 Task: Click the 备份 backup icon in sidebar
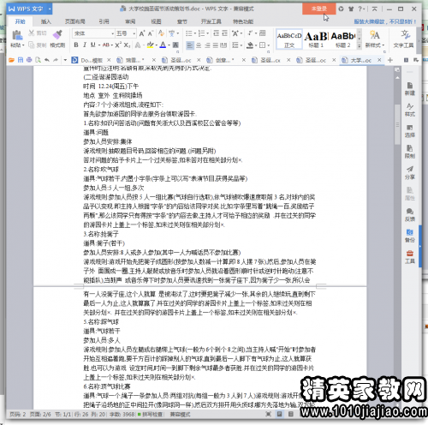pyautogui.click(x=410, y=236)
